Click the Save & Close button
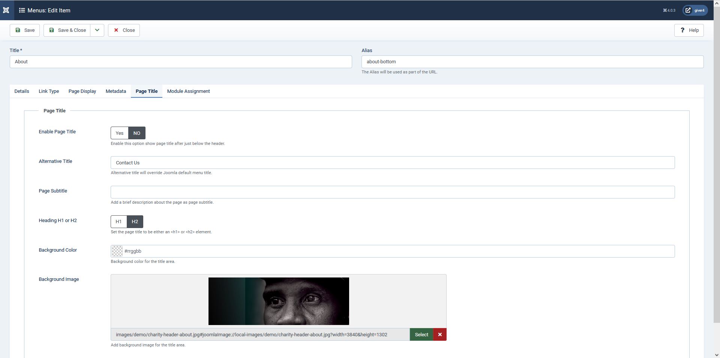Viewport: 720px width, 358px height. 67,30
